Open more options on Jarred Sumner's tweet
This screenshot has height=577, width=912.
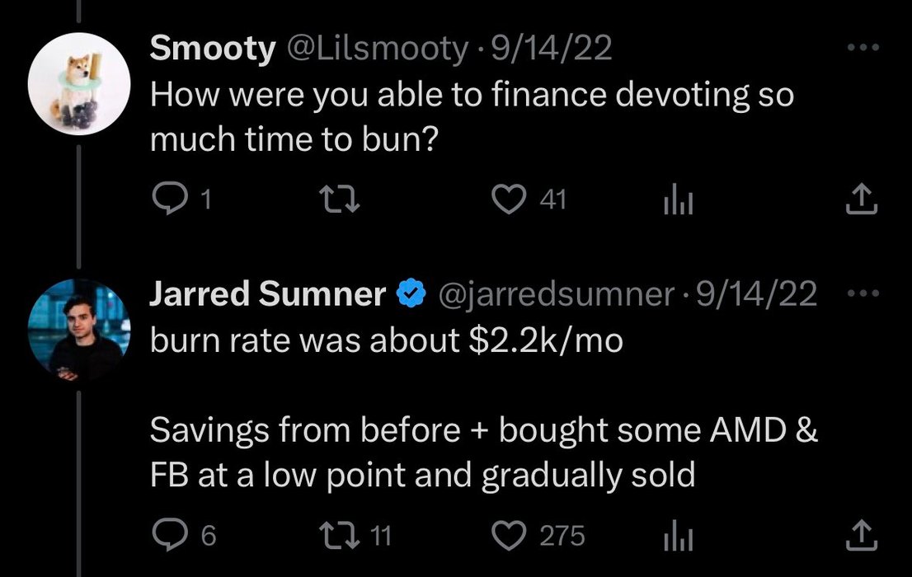863,294
